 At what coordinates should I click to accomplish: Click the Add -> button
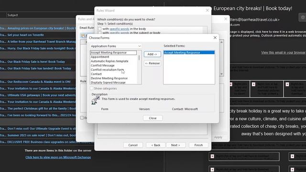click(152, 54)
